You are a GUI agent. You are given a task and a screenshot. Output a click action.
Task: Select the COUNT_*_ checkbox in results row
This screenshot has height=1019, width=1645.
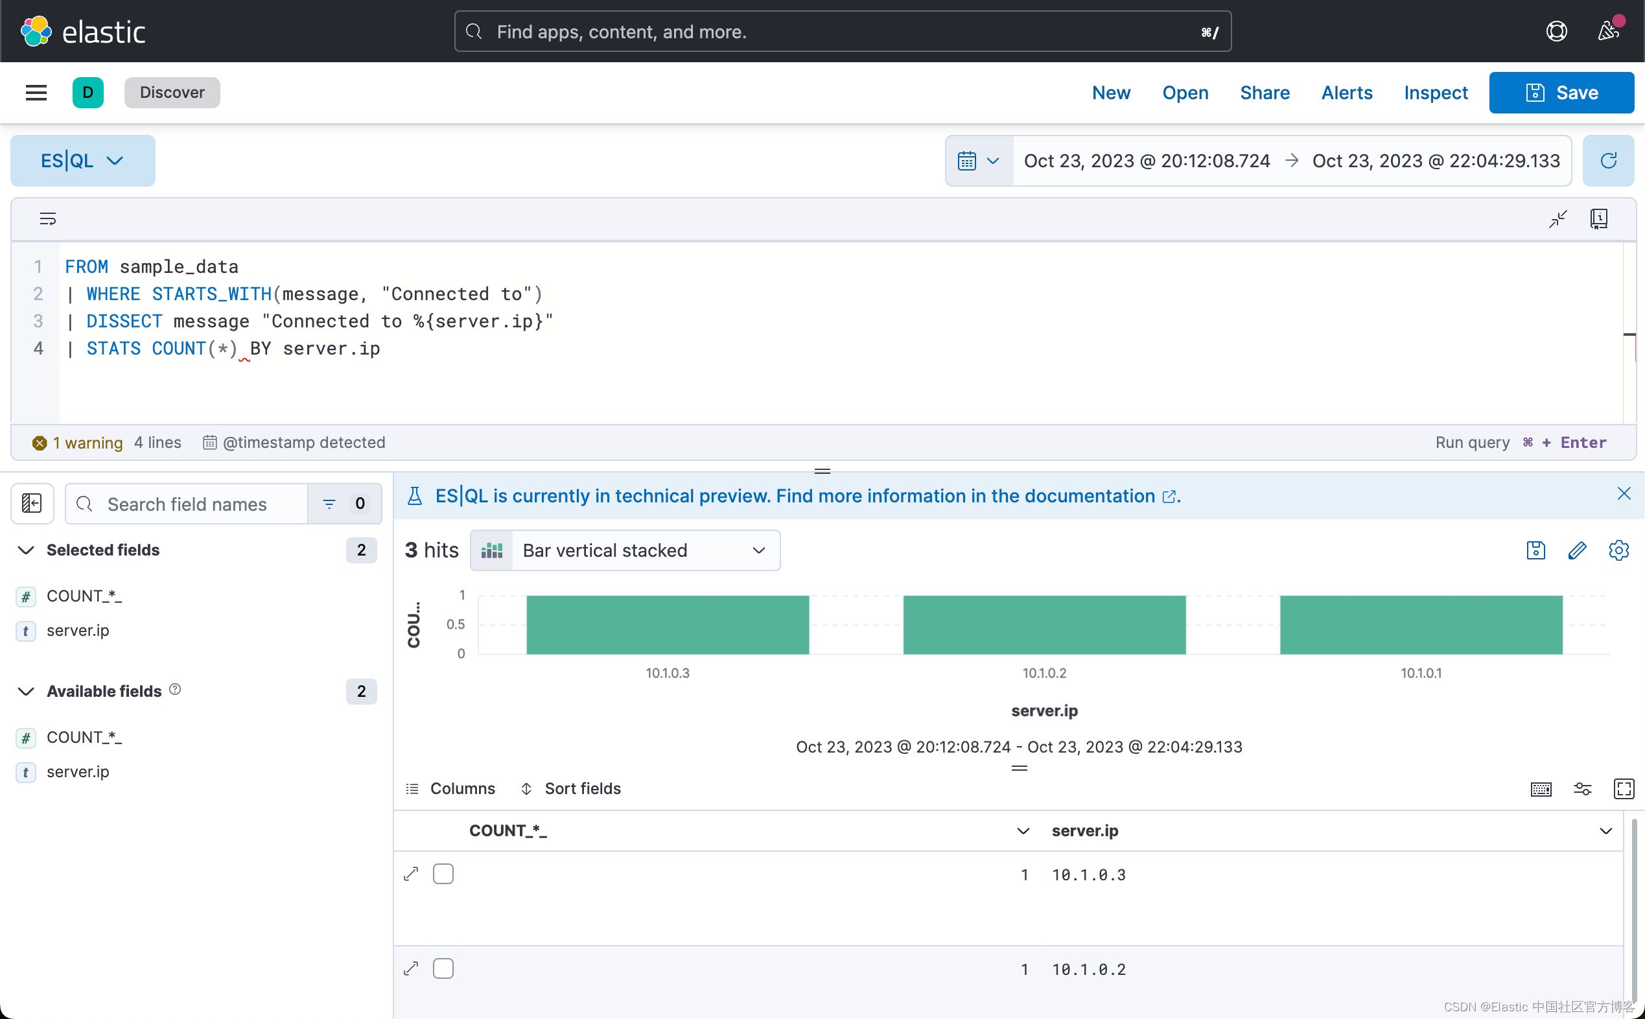444,873
